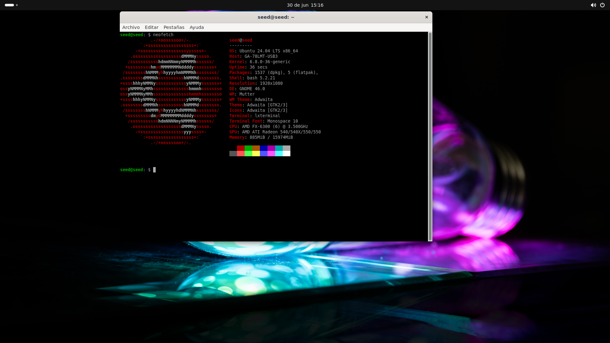This screenshot has width=610, height=343.
Task: Click the volume speaker icon in top bar
Action: 593,5
